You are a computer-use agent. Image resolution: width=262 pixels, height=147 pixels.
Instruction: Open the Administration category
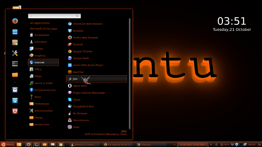pos(43,111)
